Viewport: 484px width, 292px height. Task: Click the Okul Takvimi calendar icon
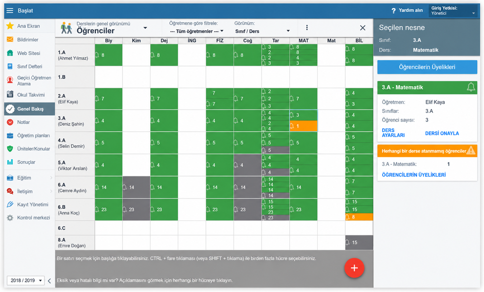point(10,94)
